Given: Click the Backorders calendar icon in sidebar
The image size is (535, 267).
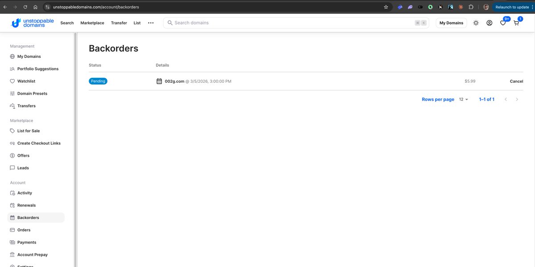Looking at the screenshot, I should tap(12, 218).
